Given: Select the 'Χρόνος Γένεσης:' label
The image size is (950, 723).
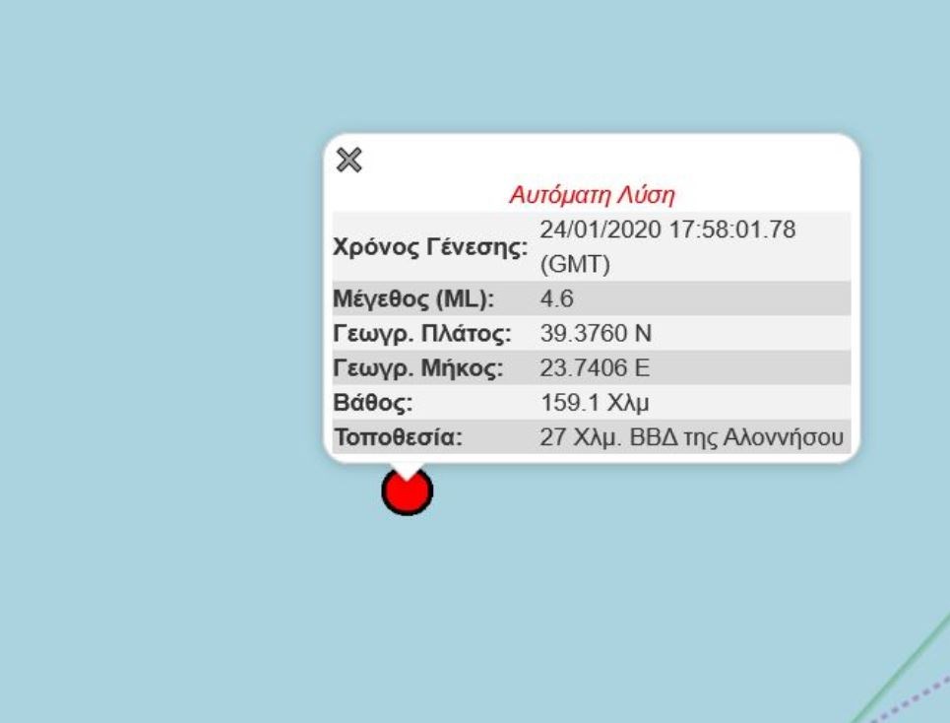Looking at the screenshot, I should pos(432,248).
